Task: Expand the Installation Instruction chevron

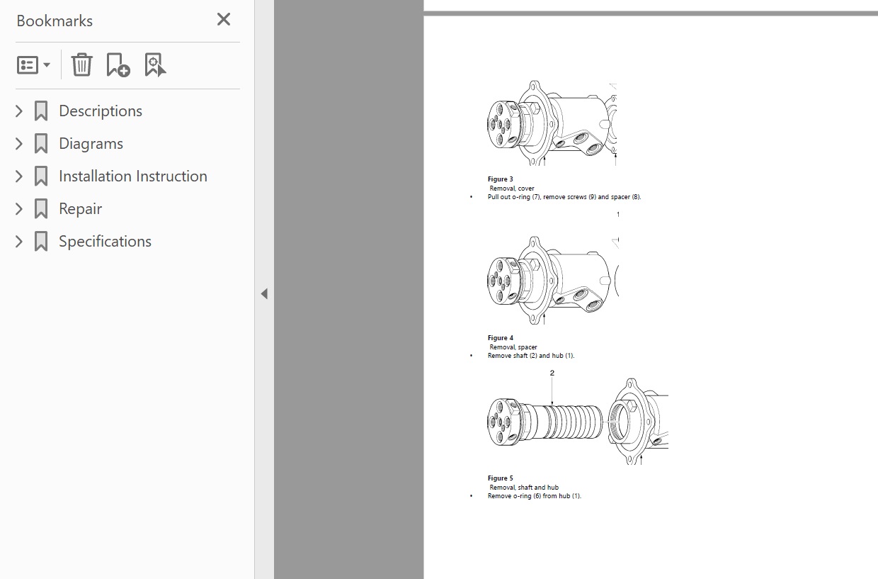Action: click(x=19, y=176)
